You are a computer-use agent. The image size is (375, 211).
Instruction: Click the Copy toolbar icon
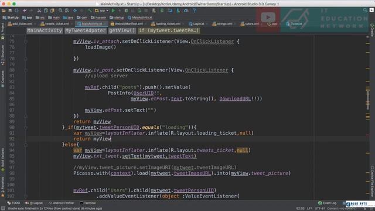coord(46,11)
